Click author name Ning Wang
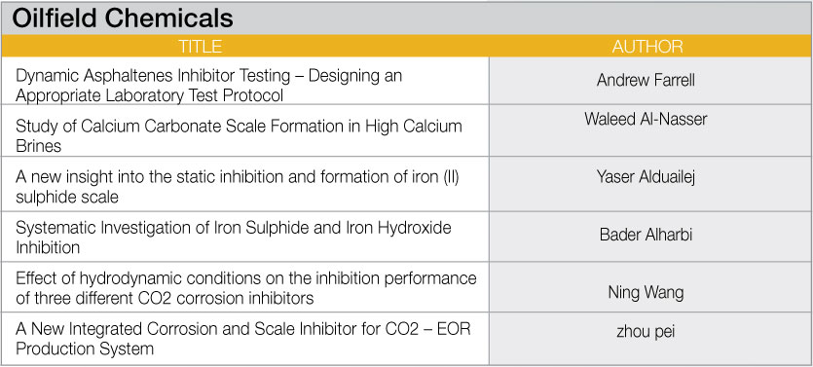 click(646, 293)
